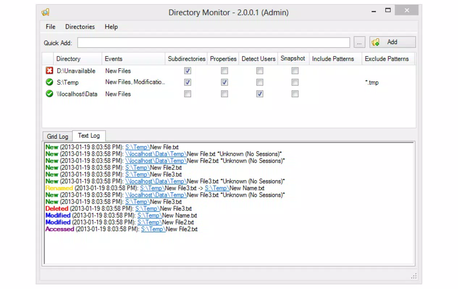The image size is (458, 289).
Task: Click the Directory Monitor app icon in title bar
Action: tap(45, 12)
